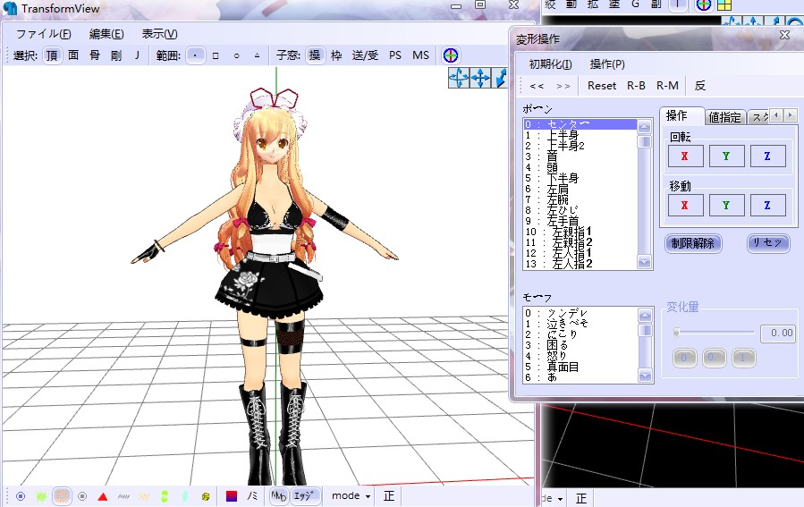Click the rotate view gizmo icon
This screenshot has width=804, height=507.
tap(459, 79)
